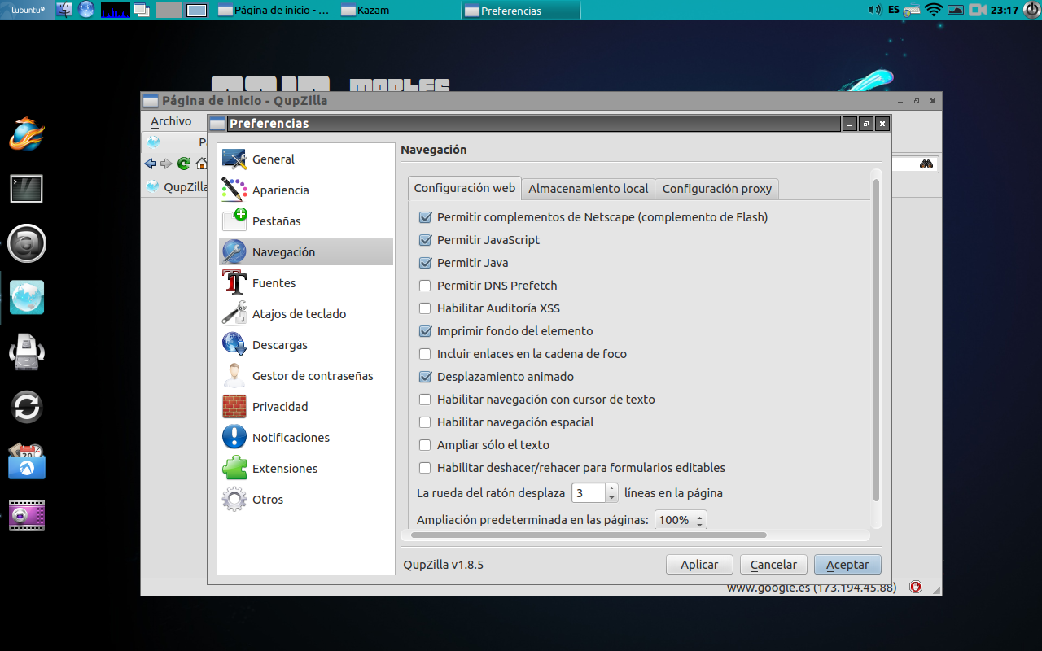The height and width of the screenshot is (651, 1042).
Task: Open the Archivo menu in QupZilla
Action: 171,121
